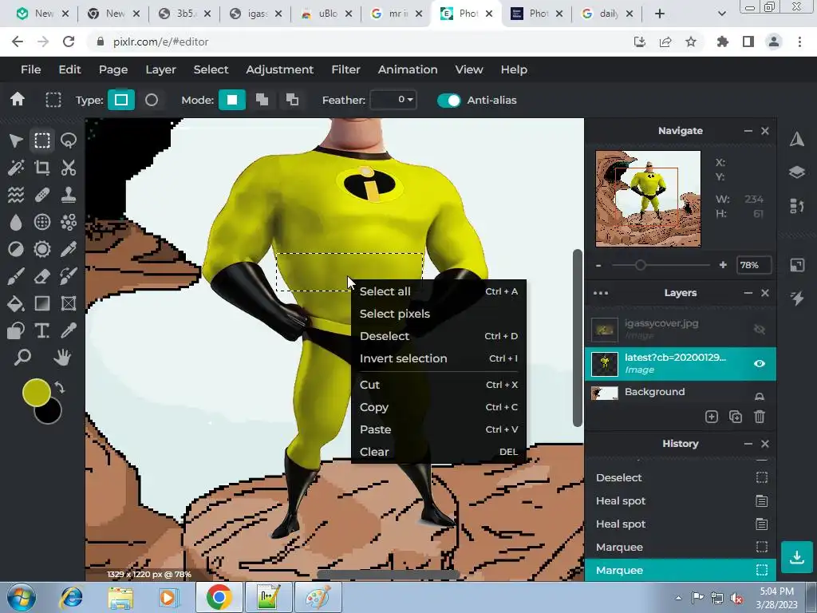Show hidden system tray icons
The height and width of the screenshot is (613, 817).
tap(678, 598)
